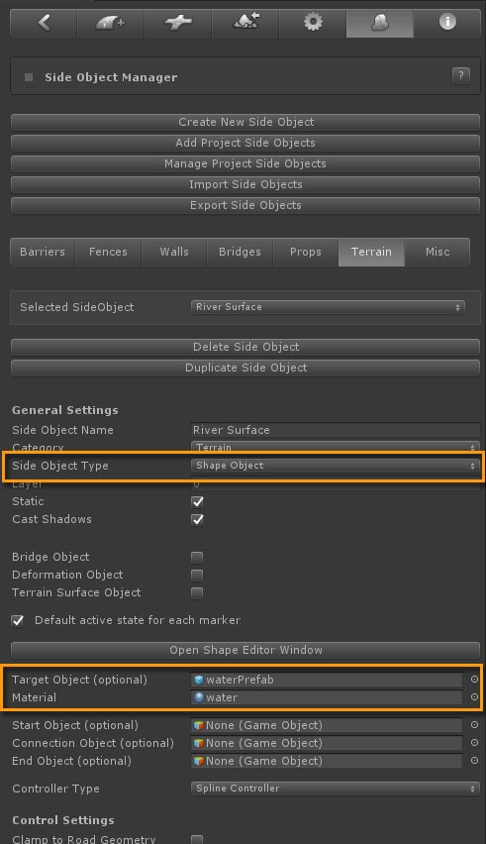Uncheck the Static checkbox
Image resolution: width=486 pixels, height=844 pixels.
[x=197, y=501]
